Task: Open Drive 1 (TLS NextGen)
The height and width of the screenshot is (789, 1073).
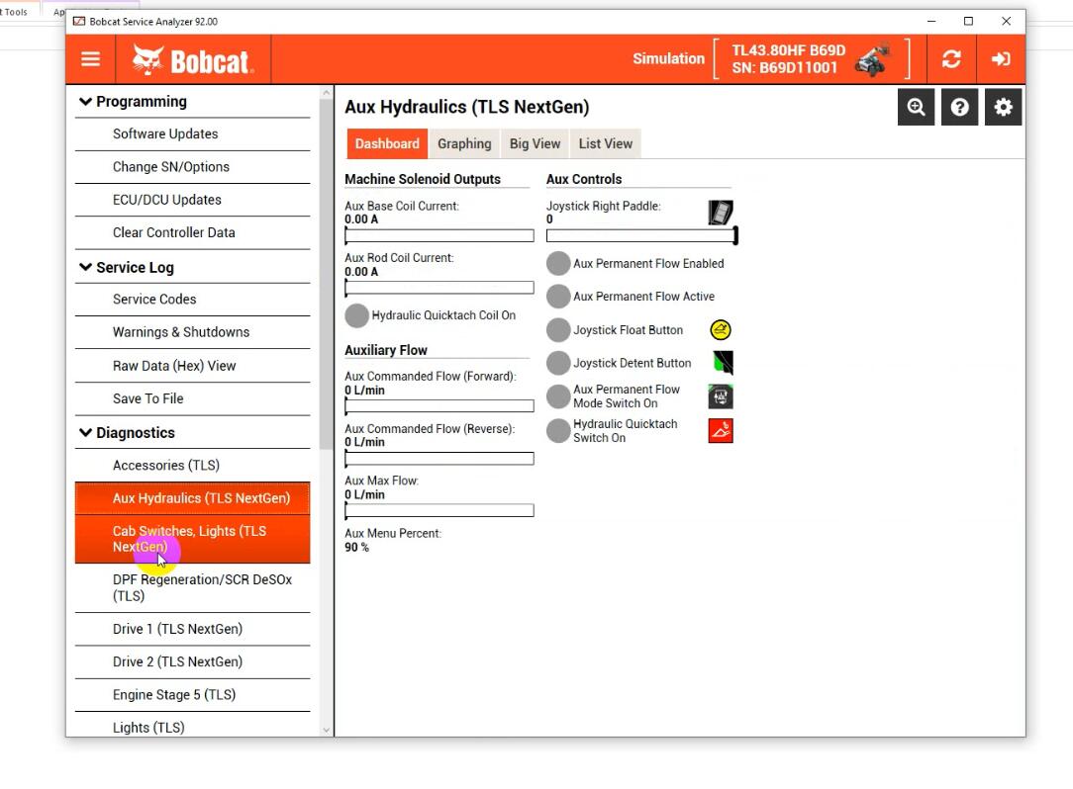Action: coord(192,629)
